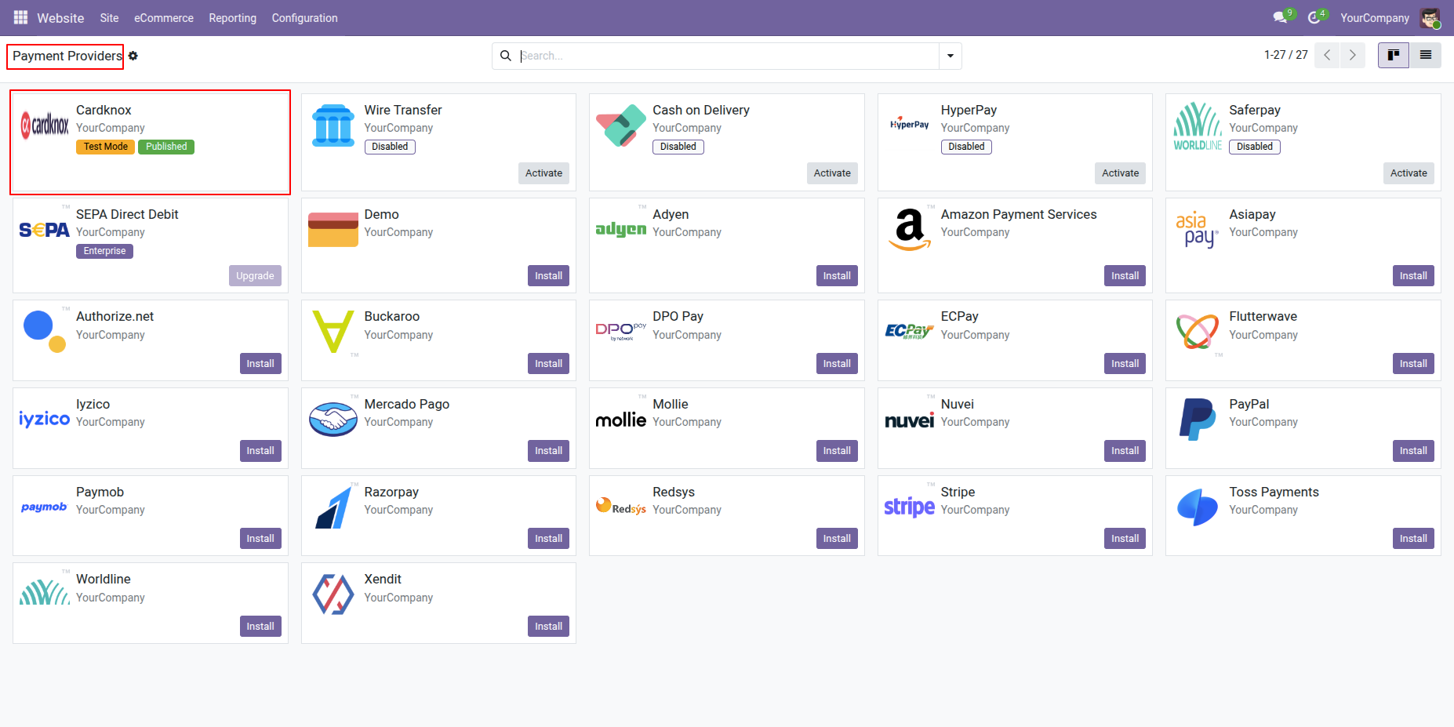Open the Iyzico provider title
Viewport: 1454px width, 727px height.
tap(93, 405)
